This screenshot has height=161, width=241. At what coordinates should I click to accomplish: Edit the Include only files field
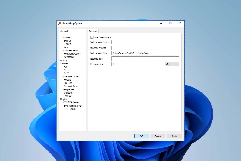tap(145, 53)
